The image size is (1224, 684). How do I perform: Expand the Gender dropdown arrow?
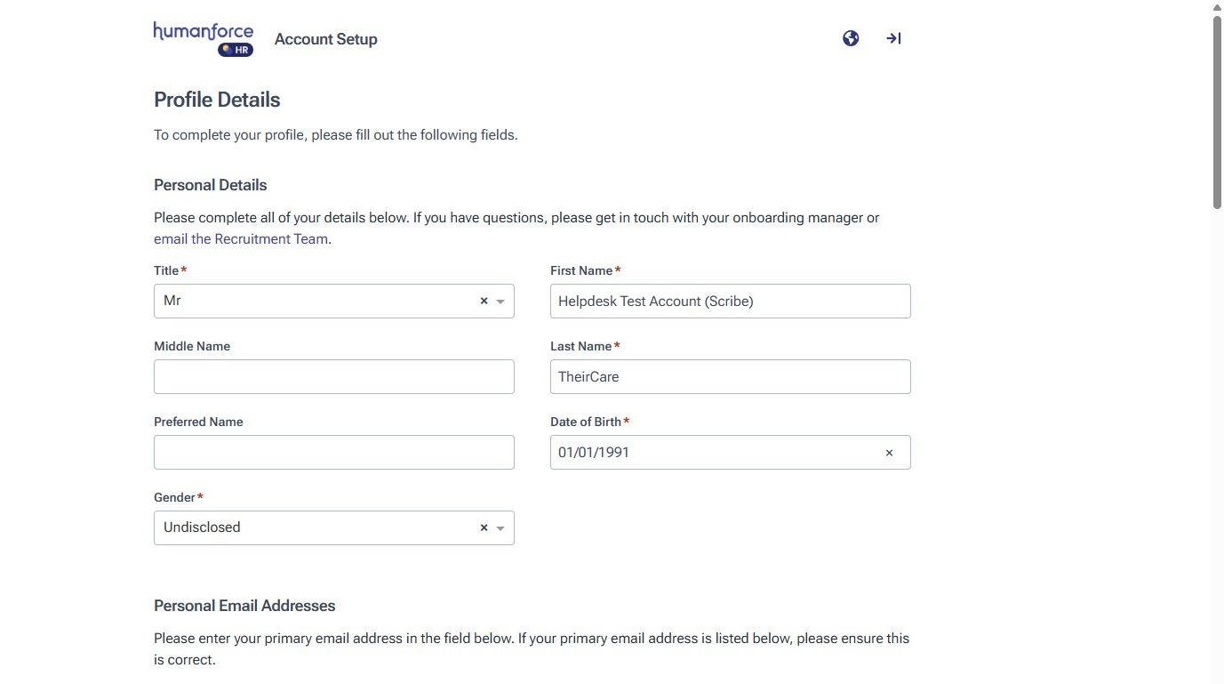click(x=500, y=528)
